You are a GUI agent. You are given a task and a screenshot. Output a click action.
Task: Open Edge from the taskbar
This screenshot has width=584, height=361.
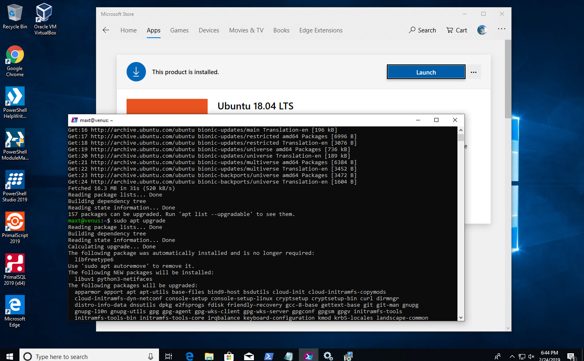[189, 356]
